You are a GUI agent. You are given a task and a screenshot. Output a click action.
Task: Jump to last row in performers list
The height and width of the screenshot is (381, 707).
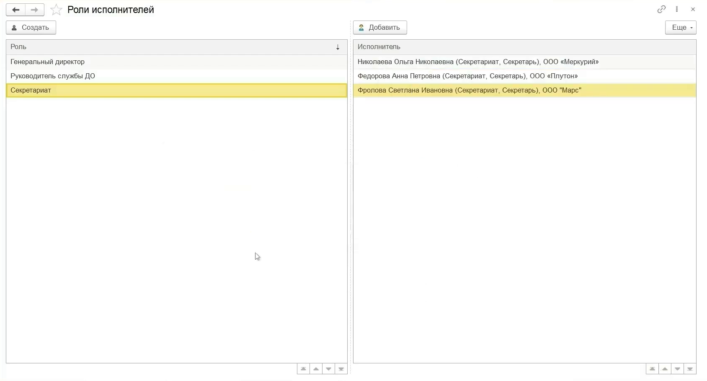(690, 369)
